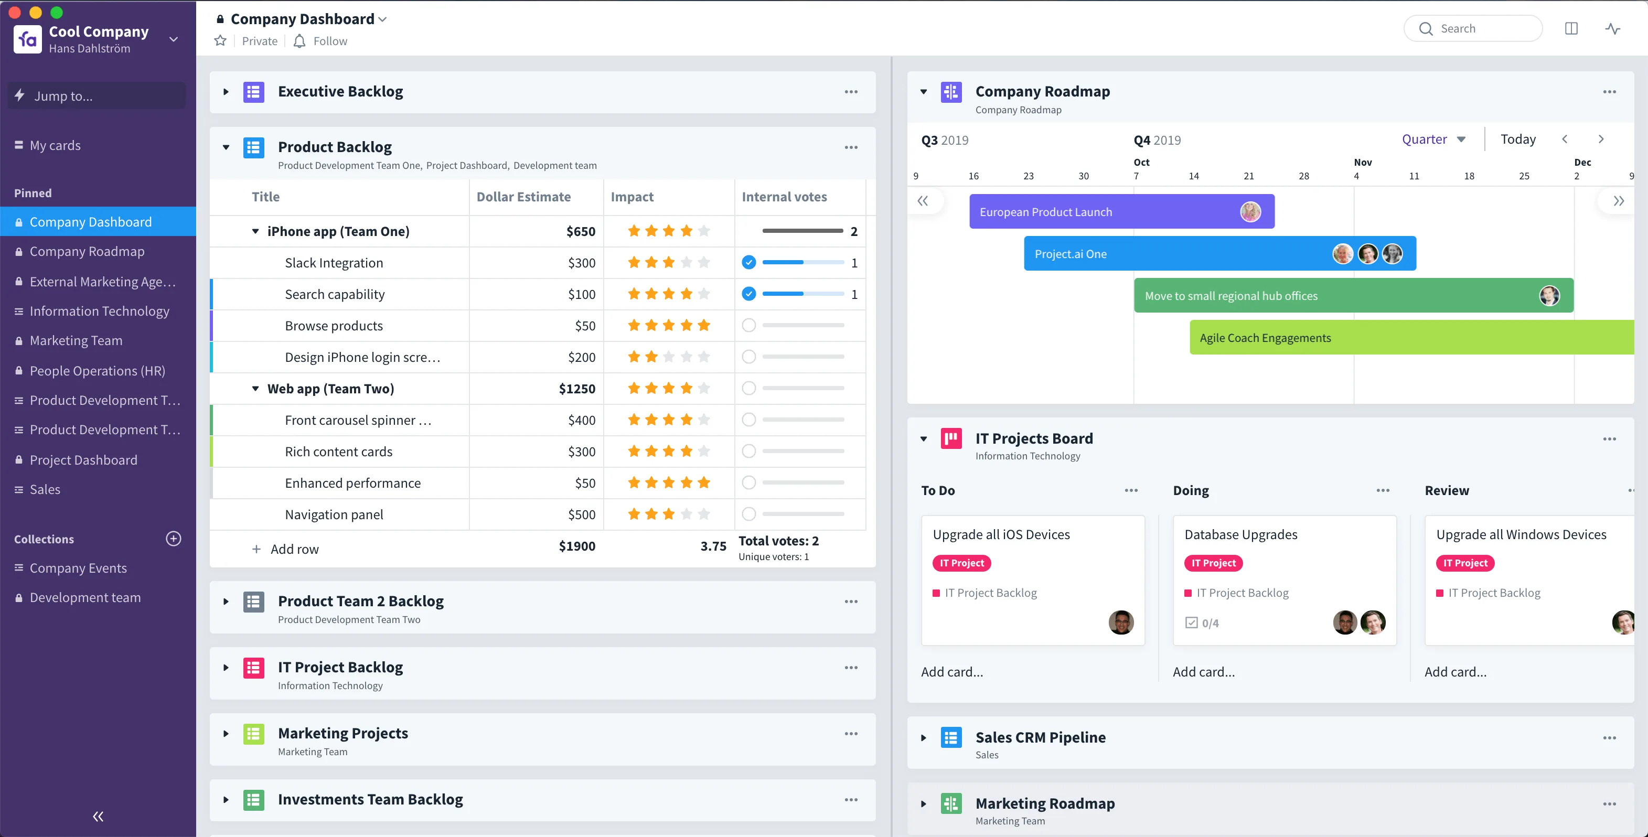Collapse iPhone app (Team One) group

(x=255, y=231)
